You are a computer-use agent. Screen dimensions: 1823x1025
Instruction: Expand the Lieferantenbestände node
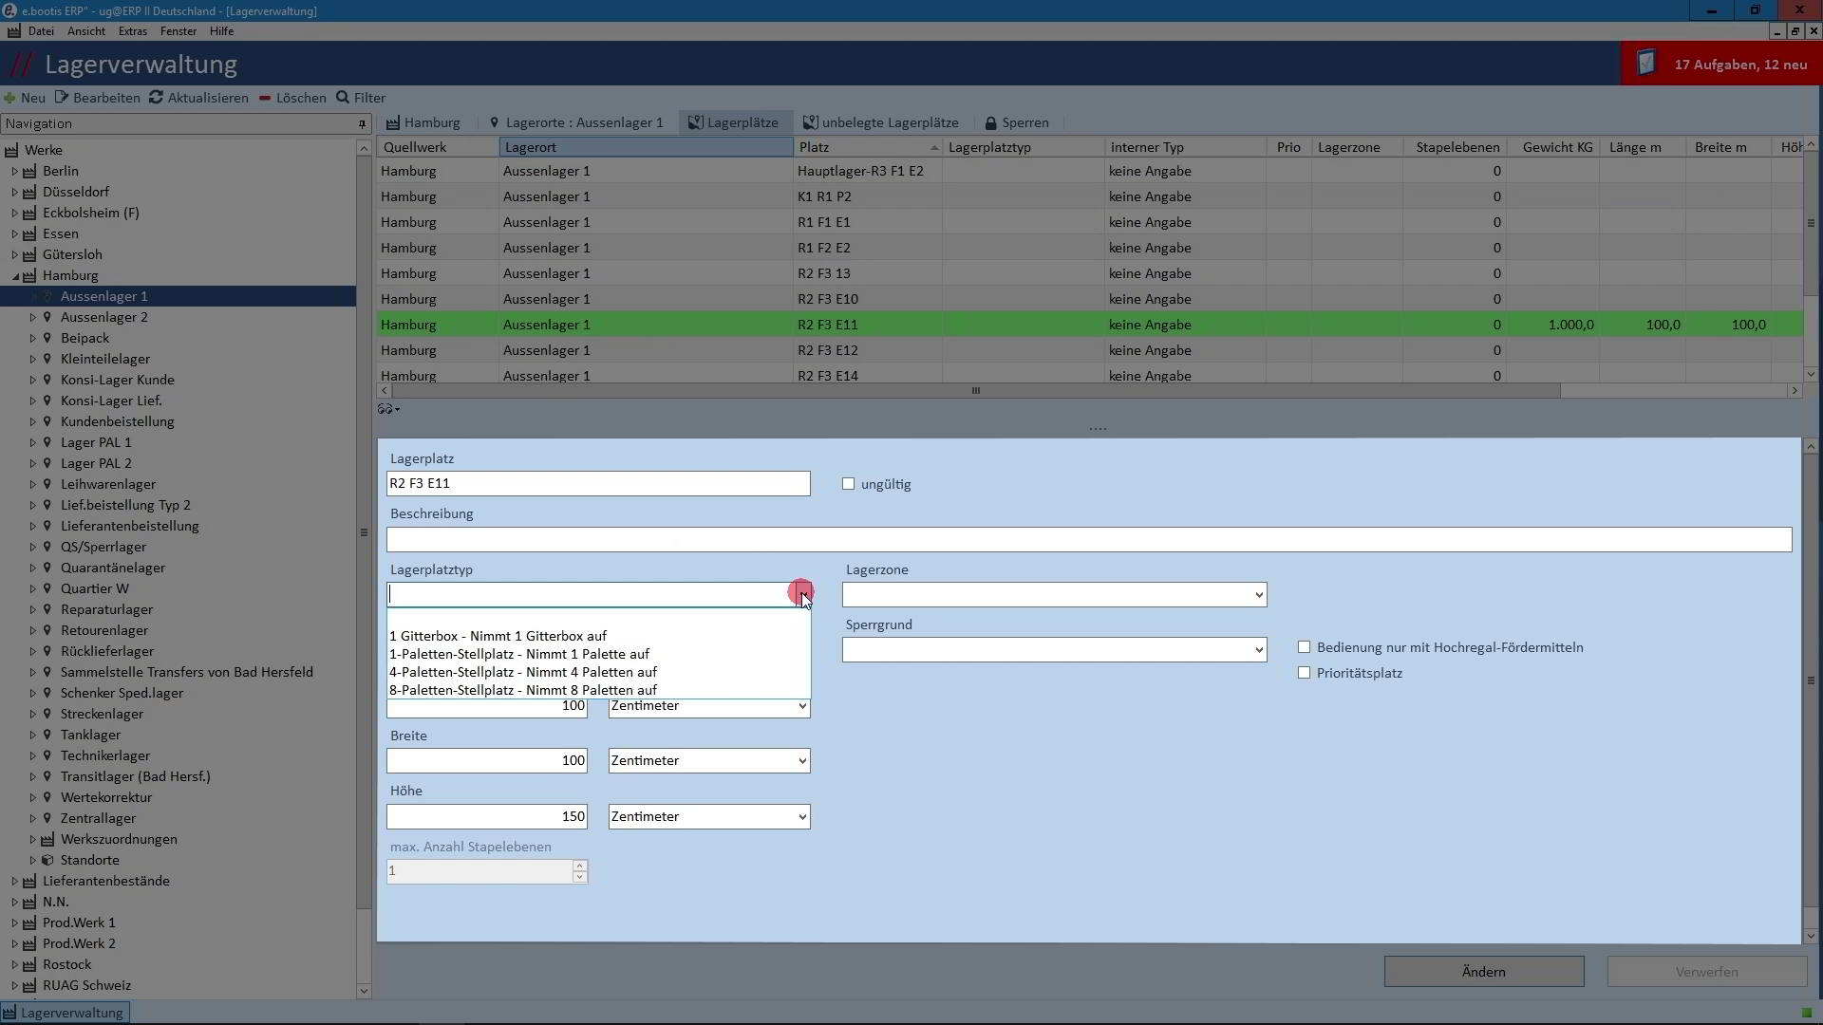tap(15, 881)
